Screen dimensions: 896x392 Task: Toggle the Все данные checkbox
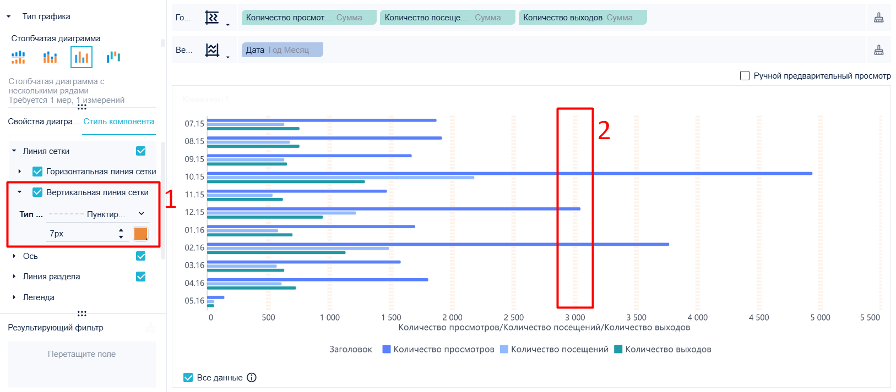click(x=188, y=378)
